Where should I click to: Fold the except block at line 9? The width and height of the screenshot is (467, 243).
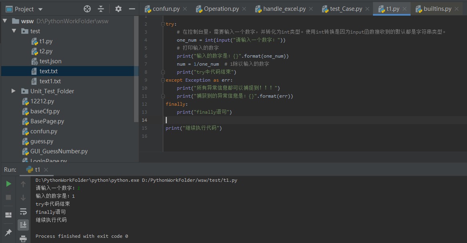(163, 80)
